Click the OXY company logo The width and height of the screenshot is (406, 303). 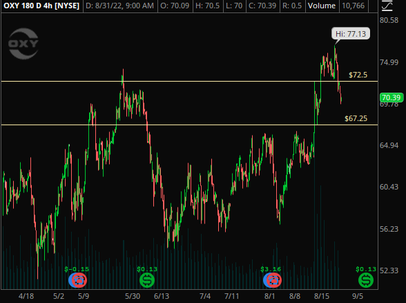[23, 44]
